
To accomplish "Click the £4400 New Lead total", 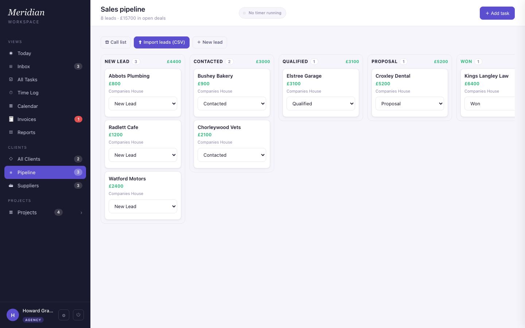I will tap(174, 62).
